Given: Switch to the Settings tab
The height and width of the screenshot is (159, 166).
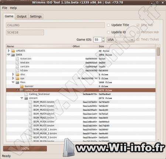Looking at the screenshot, I should (x=36, y=17).
